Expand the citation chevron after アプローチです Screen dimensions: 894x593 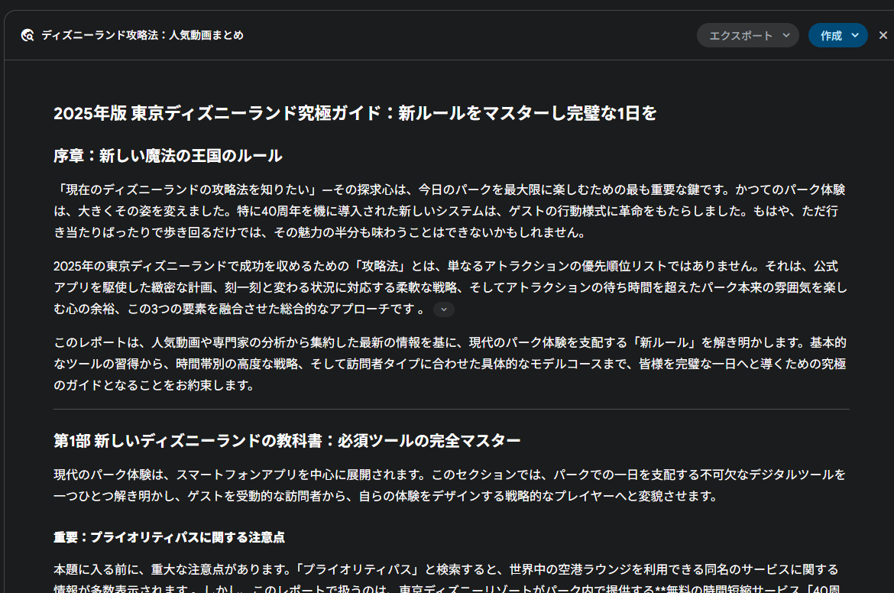[444, 309]
